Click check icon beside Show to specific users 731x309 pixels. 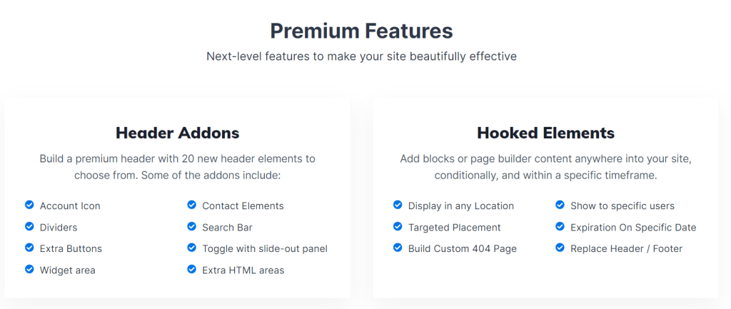pyautogui.click(x=560, y=205)
